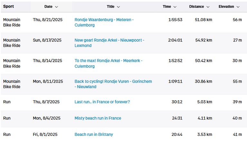Image resolution: width=247 pixels, height=141 pixels.
Task: Open New gear! Rondje Arkel activity
Action: tap(109, 43)
